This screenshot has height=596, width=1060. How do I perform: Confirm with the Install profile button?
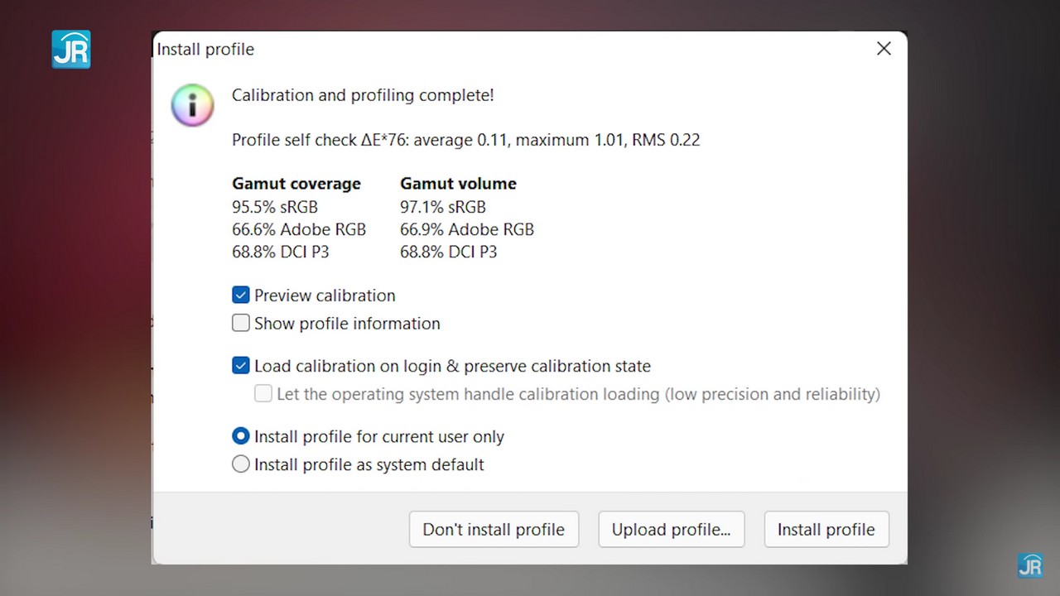[x=826, y=530]
